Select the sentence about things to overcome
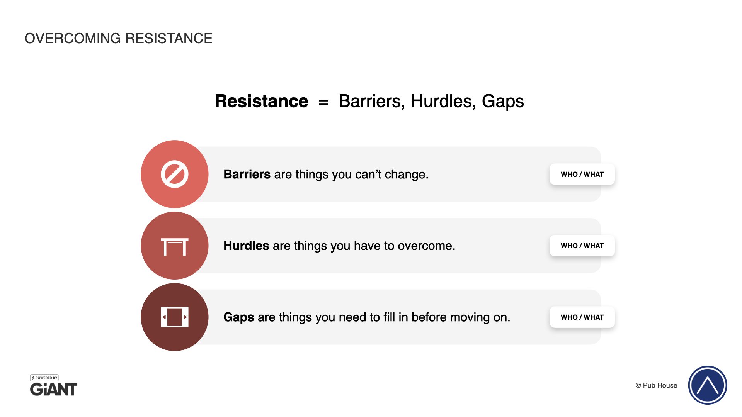 pos(339,246)
